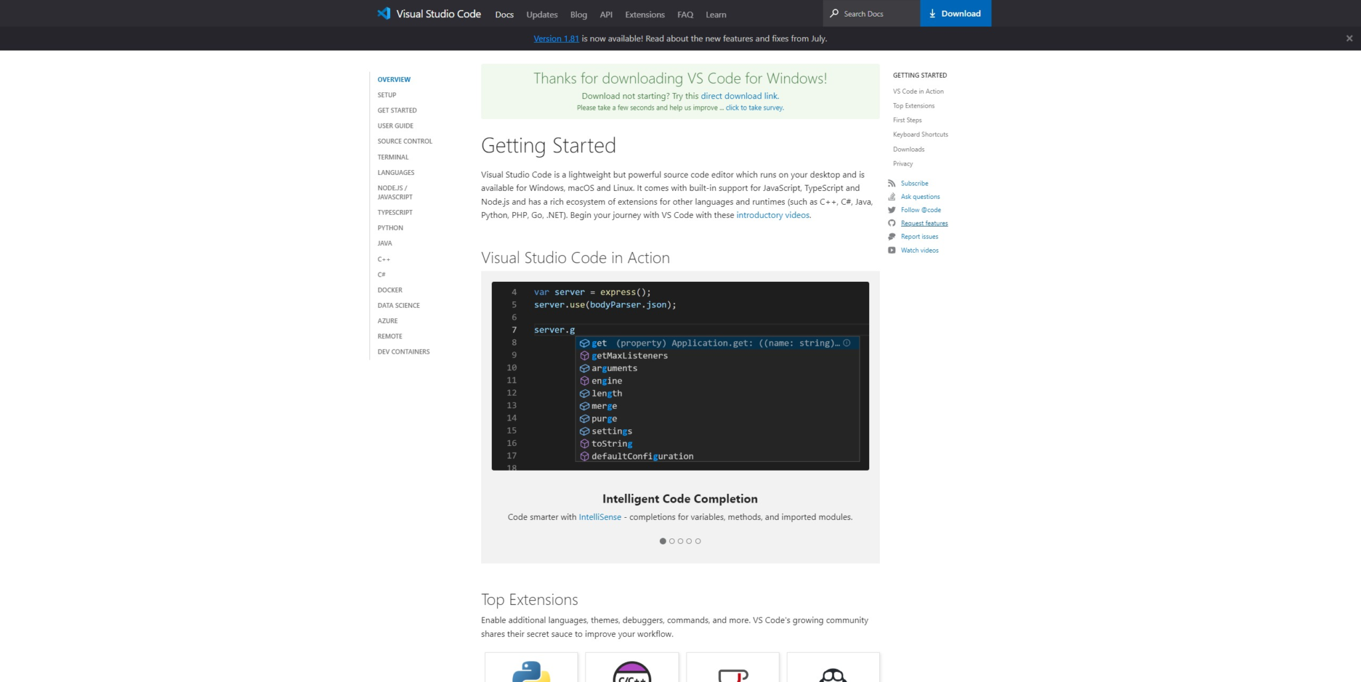Image resolution: width=1361 pixels, height=682 pixels.
Task: Click the search magnifier in Search Docs field
Action: [x=835, y=13]
